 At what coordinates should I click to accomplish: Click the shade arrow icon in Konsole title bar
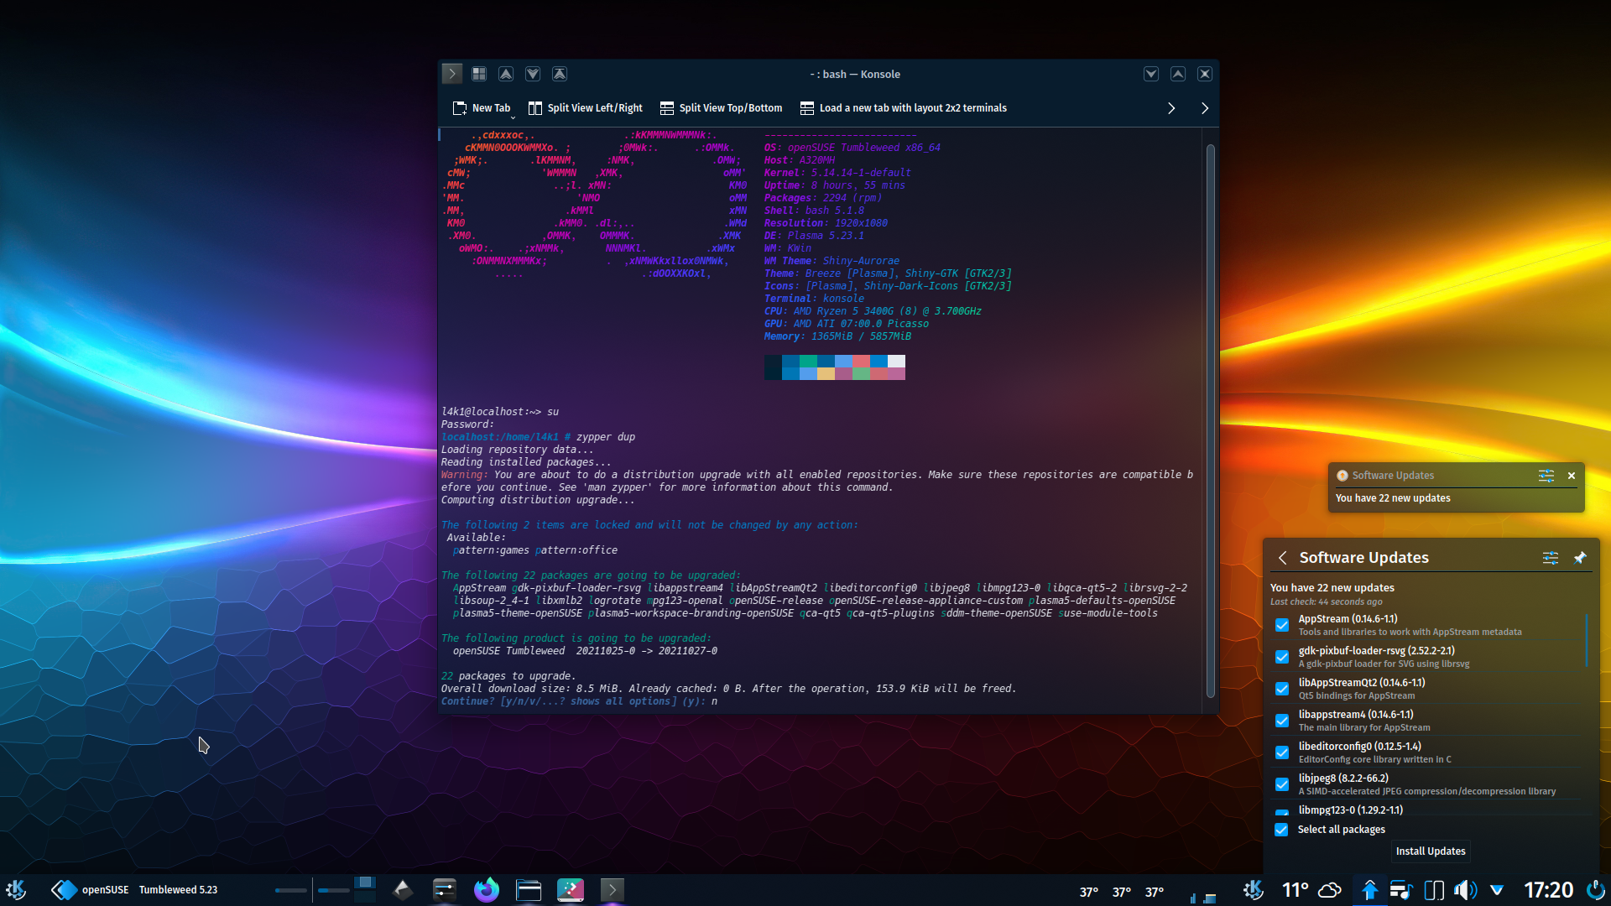pos(560,74)
